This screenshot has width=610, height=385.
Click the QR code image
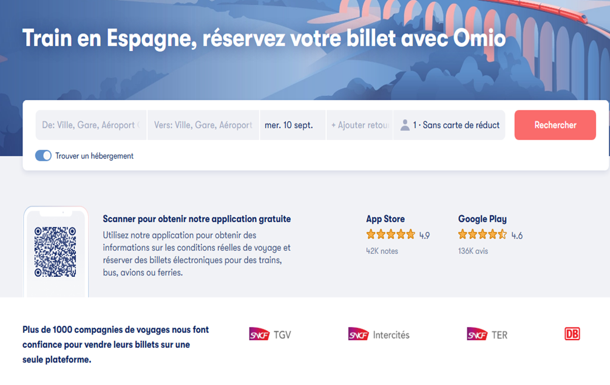[x=55, y=252]
